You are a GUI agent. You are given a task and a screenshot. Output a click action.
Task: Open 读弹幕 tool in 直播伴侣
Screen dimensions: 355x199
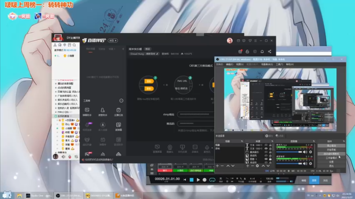point(118,126)
